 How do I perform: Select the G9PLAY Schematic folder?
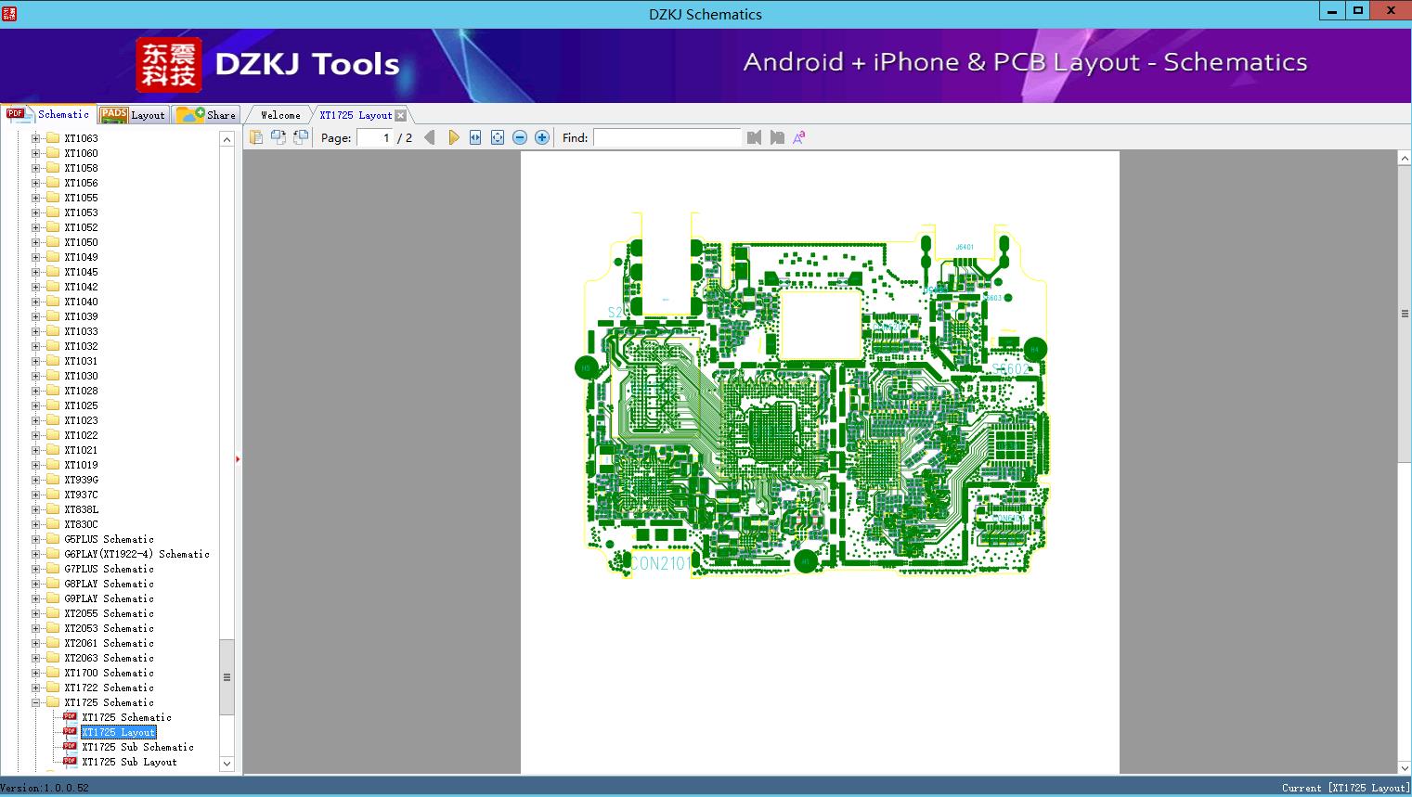(x=109, y=598)
